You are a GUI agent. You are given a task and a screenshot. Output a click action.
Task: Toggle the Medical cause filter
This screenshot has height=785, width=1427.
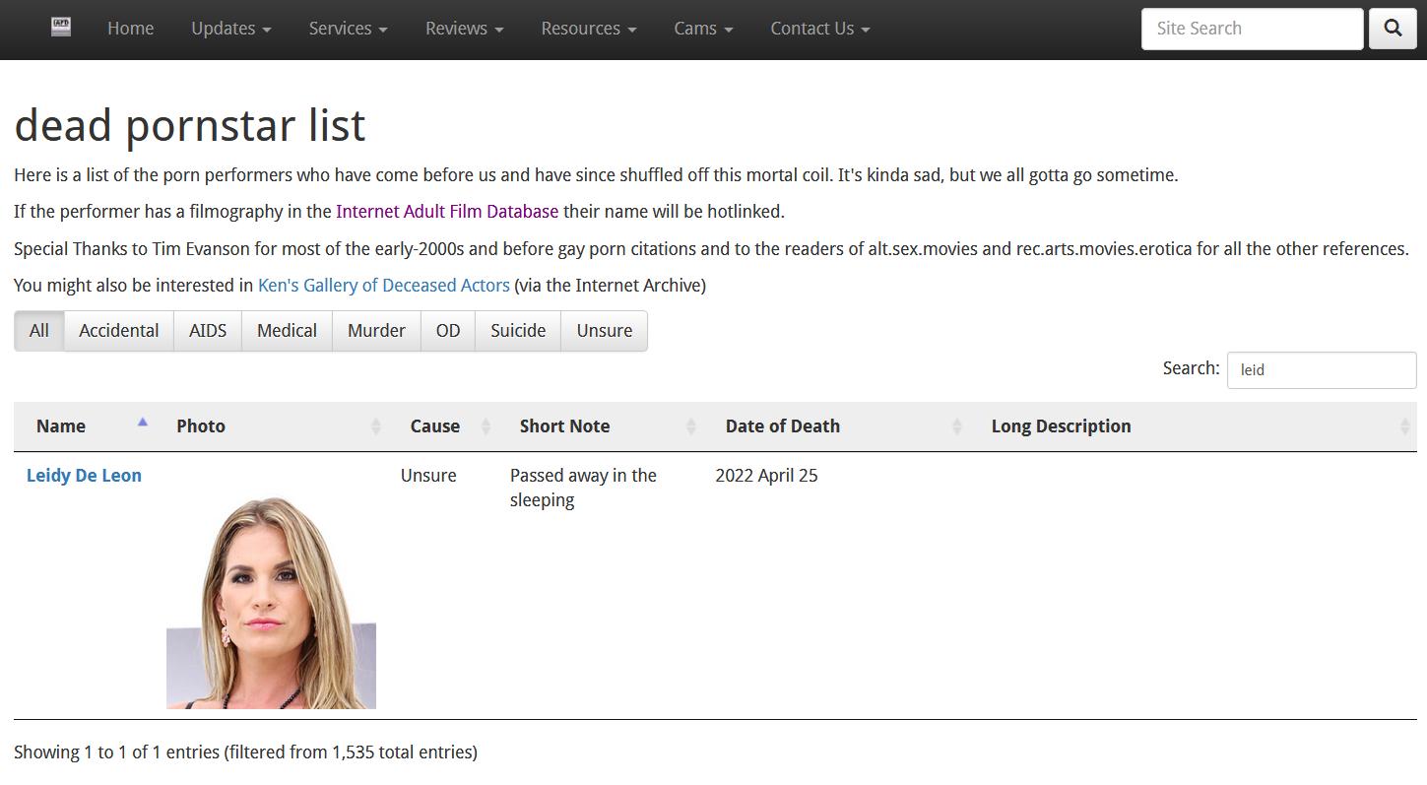287,331
